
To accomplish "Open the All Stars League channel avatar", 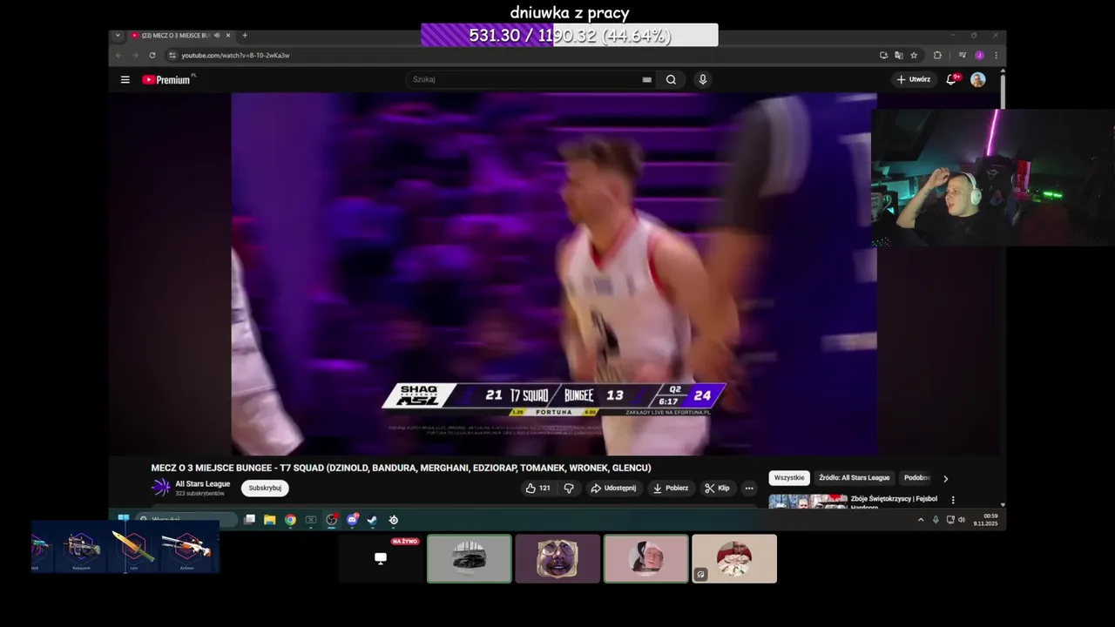I will [161, 488].
